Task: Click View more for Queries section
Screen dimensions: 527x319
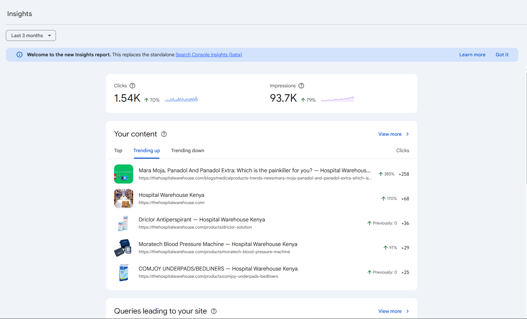Action: pos(390,311)
